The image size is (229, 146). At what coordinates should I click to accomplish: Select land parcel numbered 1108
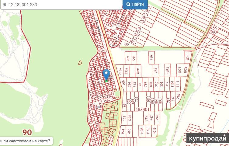tap(142, 131)
